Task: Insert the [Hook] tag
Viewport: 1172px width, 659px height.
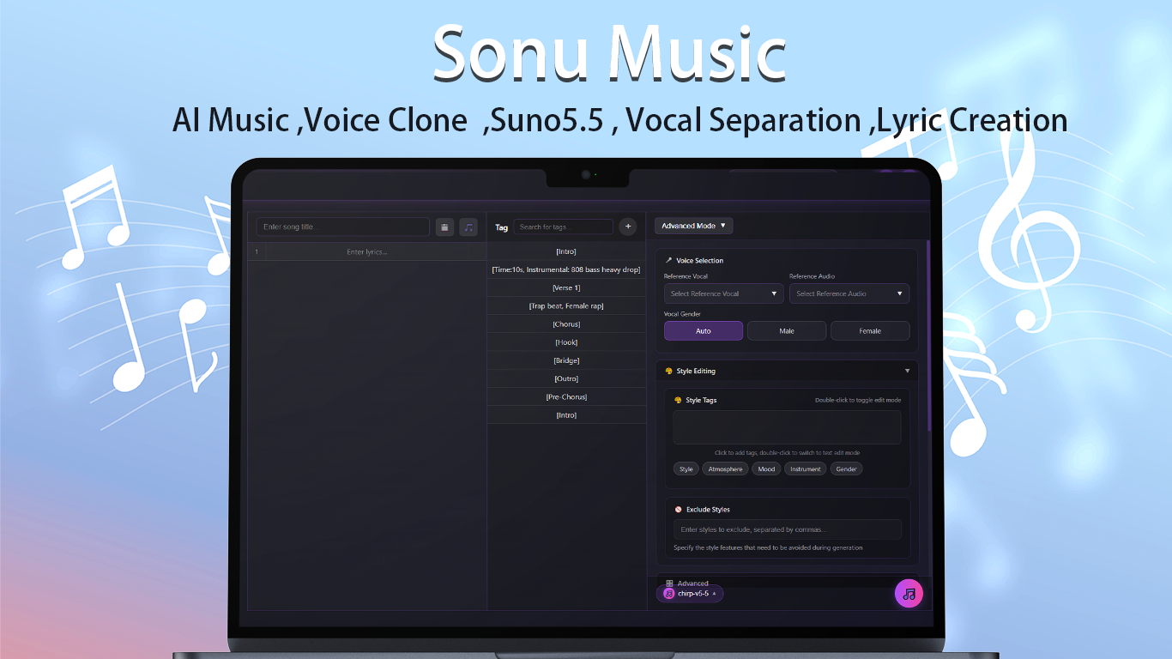Action: [566, 342]
